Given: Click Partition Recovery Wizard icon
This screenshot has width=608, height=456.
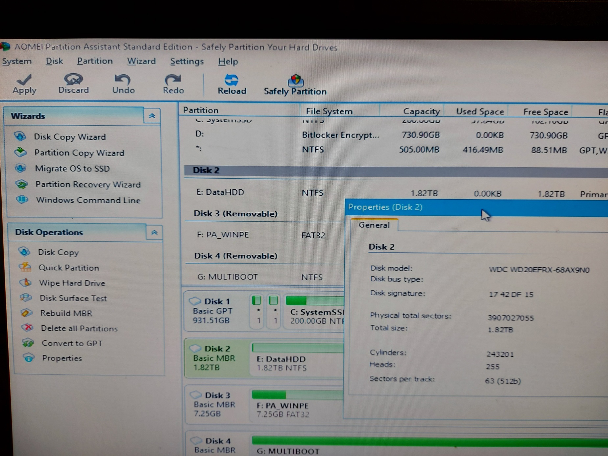Looking at the screenshot, I should click(22, 184).
